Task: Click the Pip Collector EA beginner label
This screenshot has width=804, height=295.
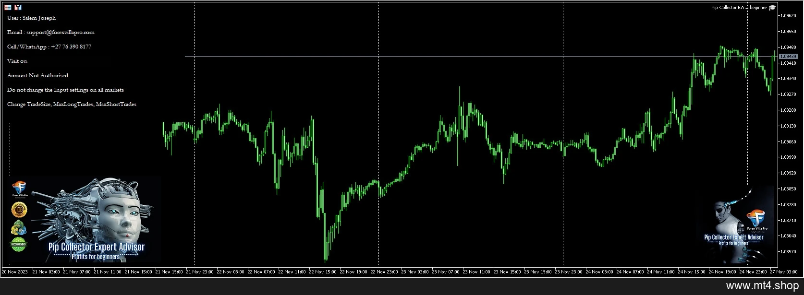Action: click(x=739, y=8)
